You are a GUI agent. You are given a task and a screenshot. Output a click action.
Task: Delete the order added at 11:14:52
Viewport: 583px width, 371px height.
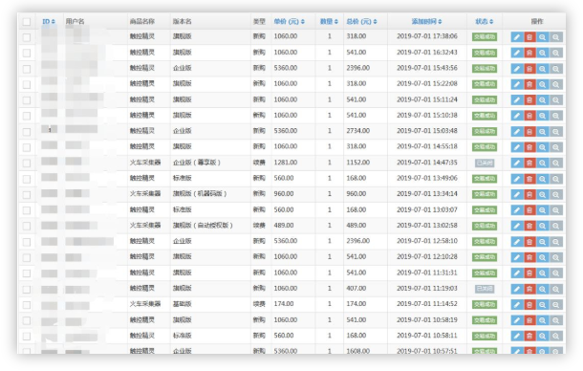click(529, 304)
